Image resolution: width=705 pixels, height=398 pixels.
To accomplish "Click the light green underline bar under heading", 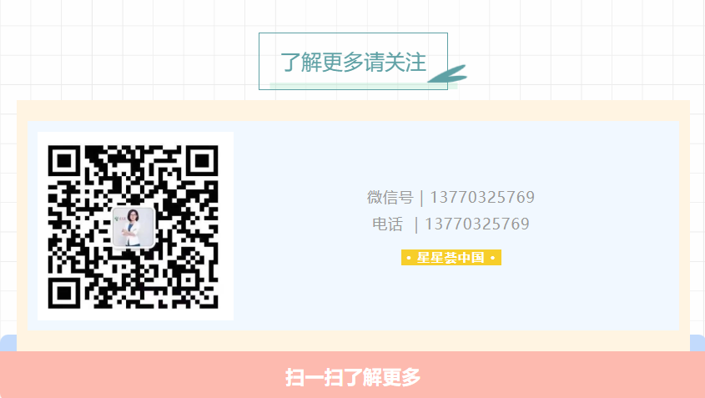I will point(363,86).
